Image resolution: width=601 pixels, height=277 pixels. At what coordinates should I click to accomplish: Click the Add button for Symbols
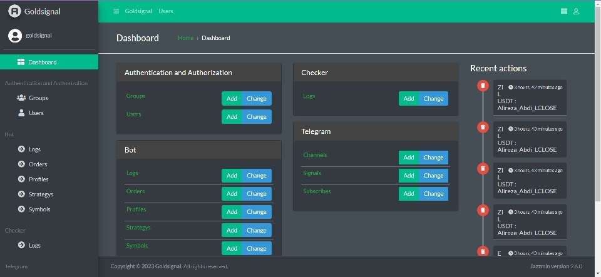point(232,248)
